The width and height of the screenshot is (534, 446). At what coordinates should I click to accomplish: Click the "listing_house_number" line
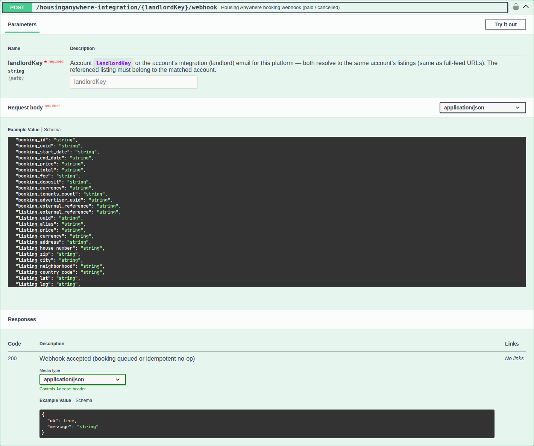60,248
